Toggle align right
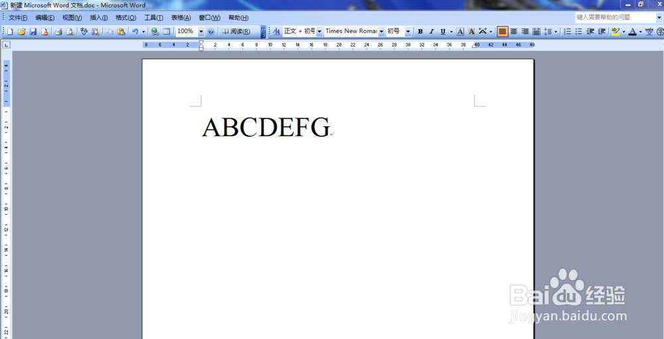 525,31
